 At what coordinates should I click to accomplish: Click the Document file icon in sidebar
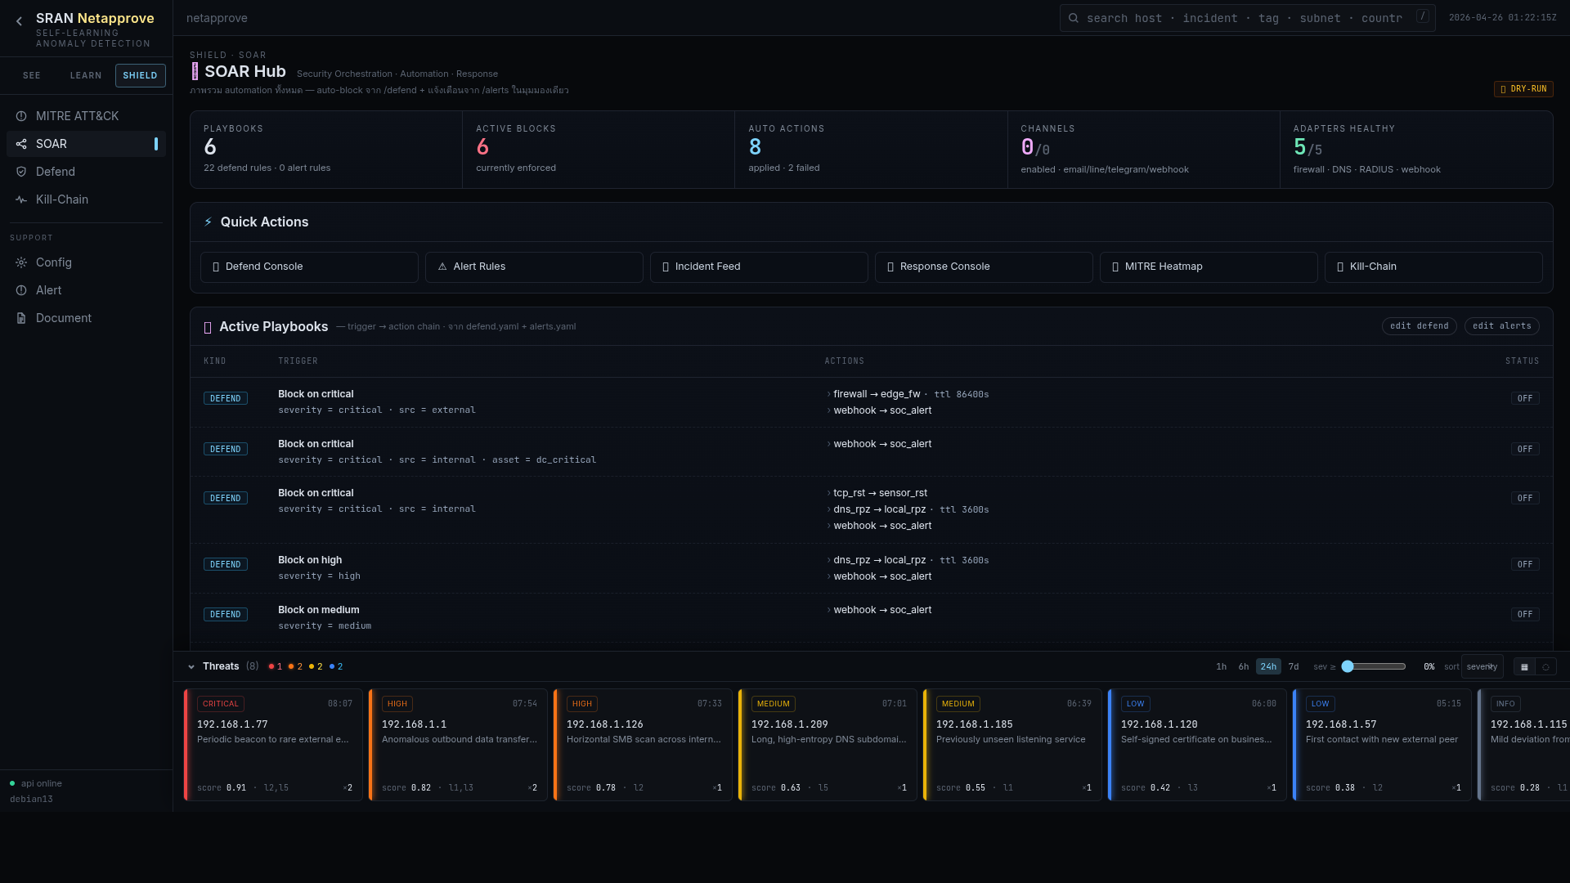[21, 318]
